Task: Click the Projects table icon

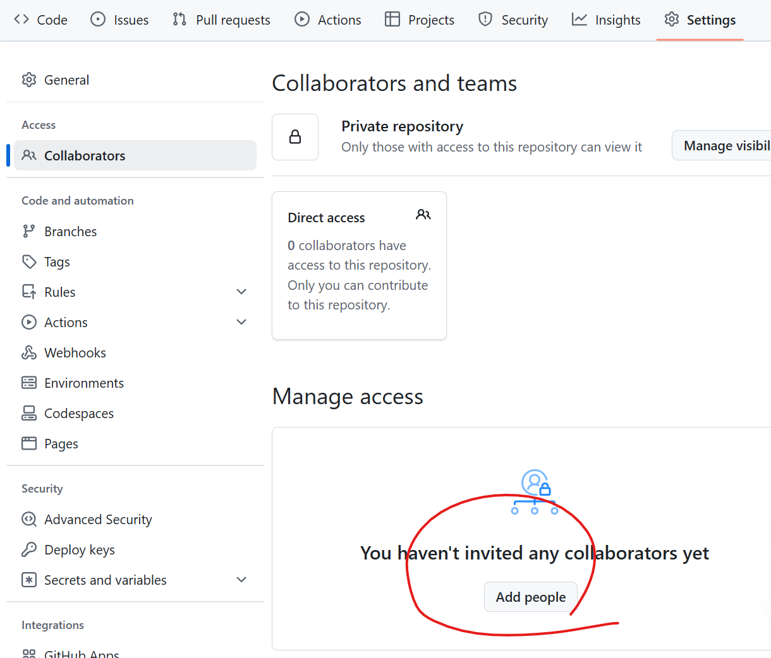Action: tap(392, 19)
